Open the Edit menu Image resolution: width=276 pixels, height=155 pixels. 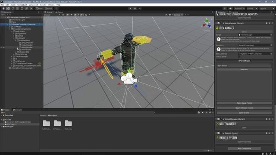[7, 5]
